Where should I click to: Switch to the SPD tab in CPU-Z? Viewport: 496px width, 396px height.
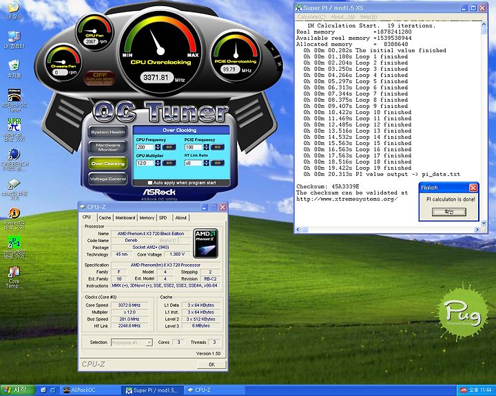163,217
